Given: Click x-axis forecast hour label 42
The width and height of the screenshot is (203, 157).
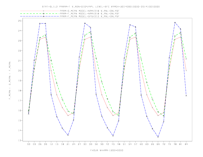Looking at the screenshot, I should [107, 144].
